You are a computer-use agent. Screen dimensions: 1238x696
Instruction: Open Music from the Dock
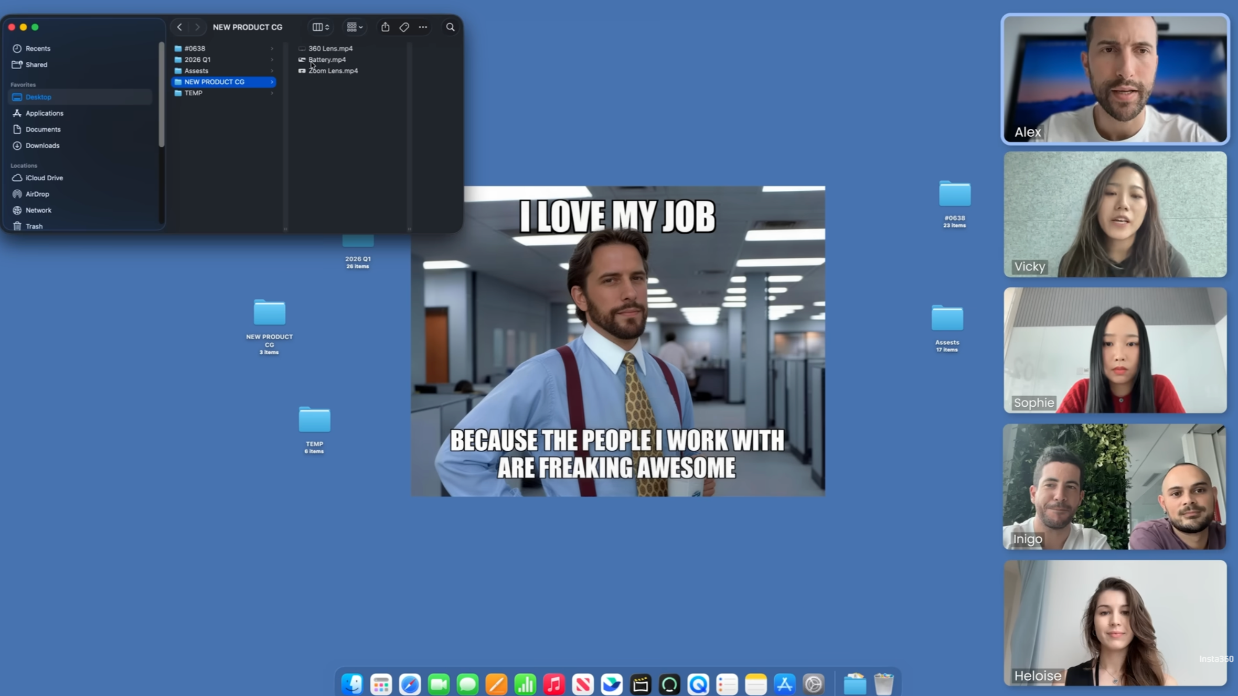(x=554, y=684)
